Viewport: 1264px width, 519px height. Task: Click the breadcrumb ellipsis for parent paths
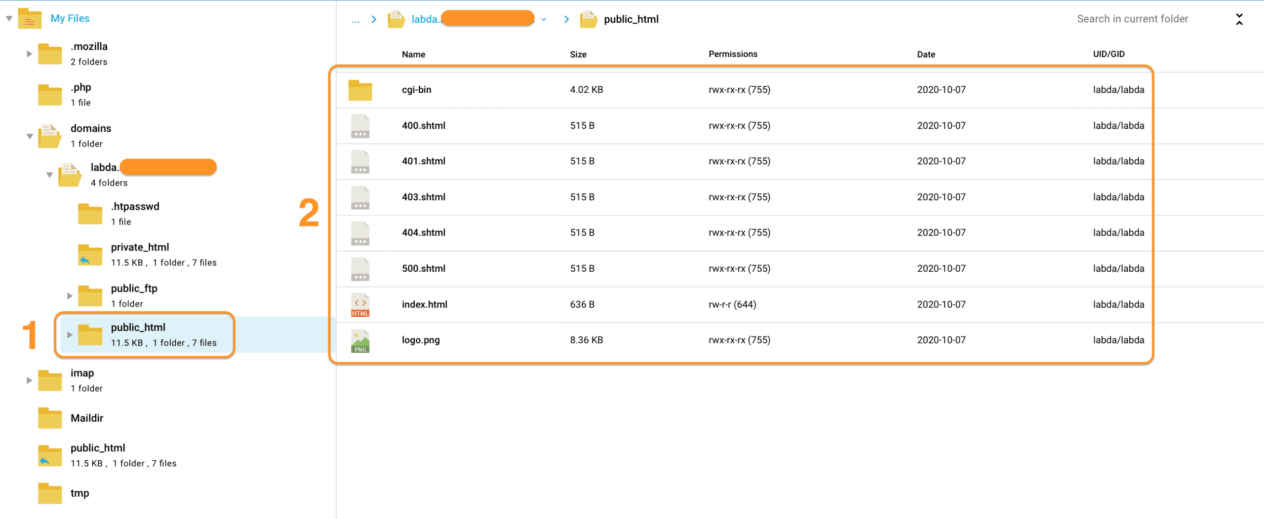tap(355, 20)
